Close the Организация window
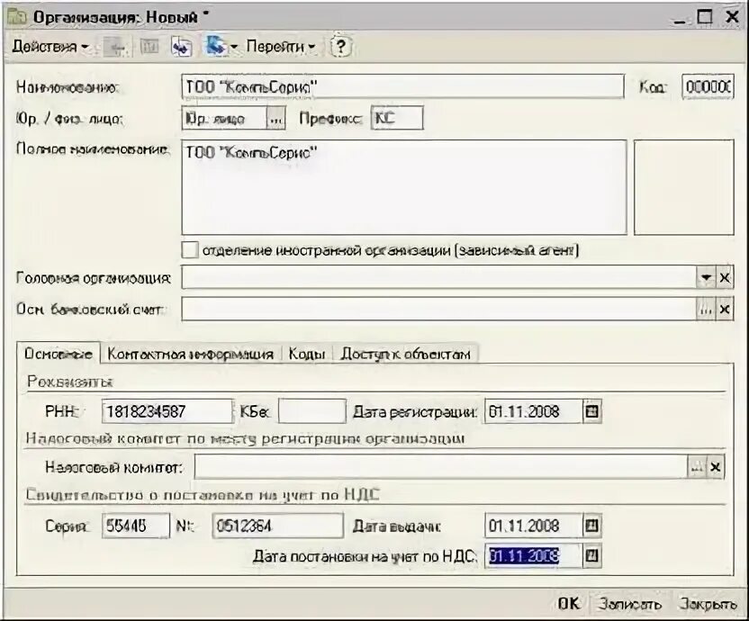The width and height of the screenshot is (749, 621). 732,17
